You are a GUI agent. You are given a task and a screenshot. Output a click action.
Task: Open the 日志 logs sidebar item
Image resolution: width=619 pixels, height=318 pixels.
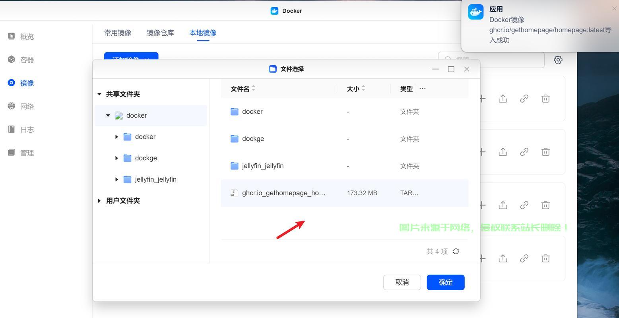tap(21, 130)
